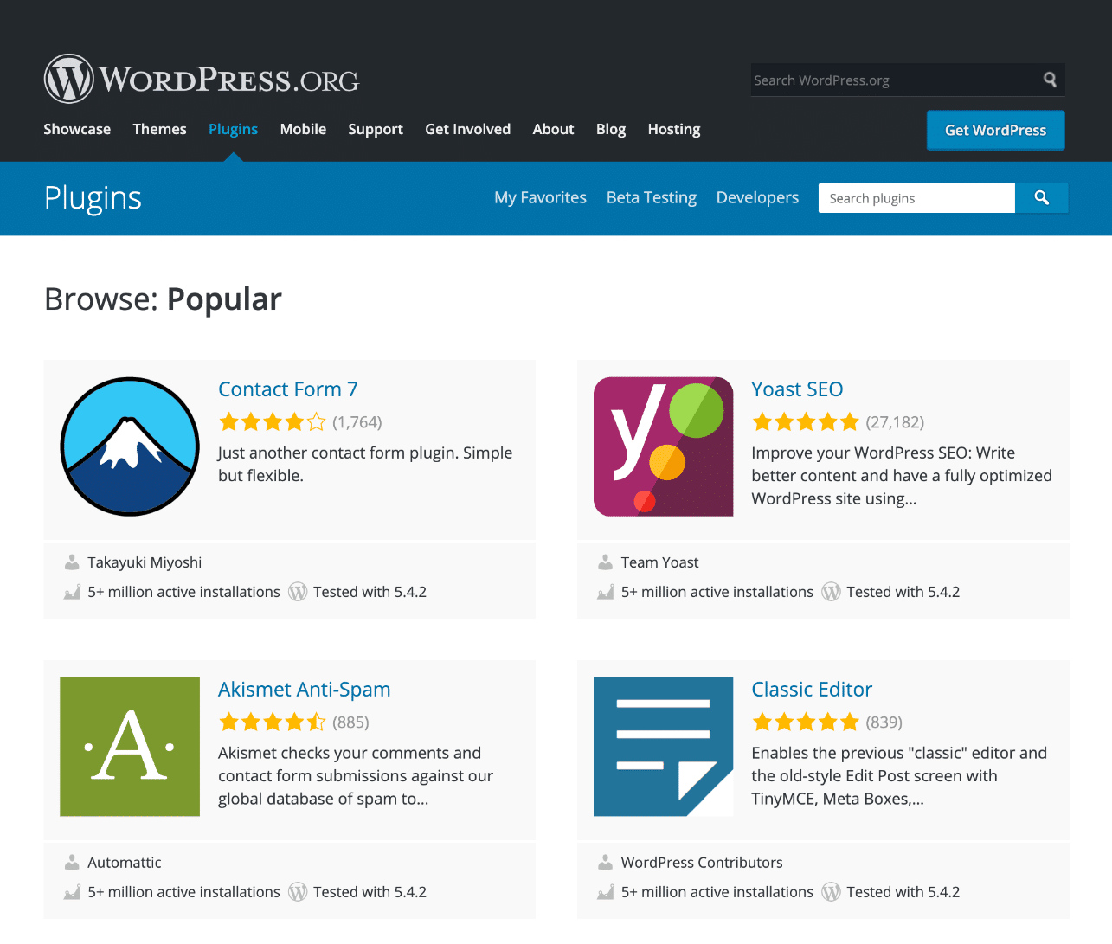
Task: Open the Yoast SEO plugin title link
Action: pos(797,389)
